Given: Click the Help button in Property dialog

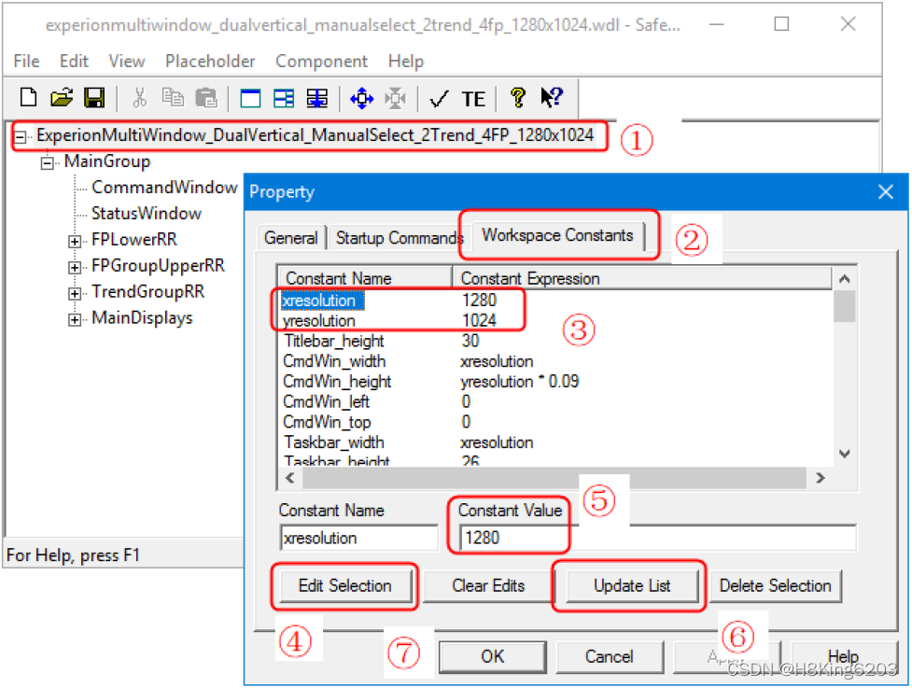Looking at the screenshot, I should coord(843,656).
